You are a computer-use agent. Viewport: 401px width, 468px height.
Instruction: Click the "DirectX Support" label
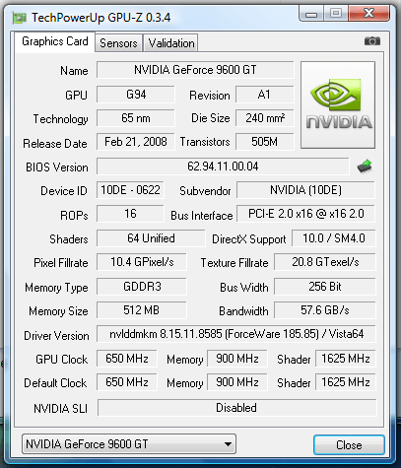pos(249,239)
